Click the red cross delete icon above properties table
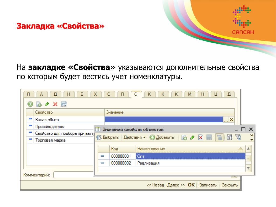Screen dimensions: 276x207 (55, 104)
